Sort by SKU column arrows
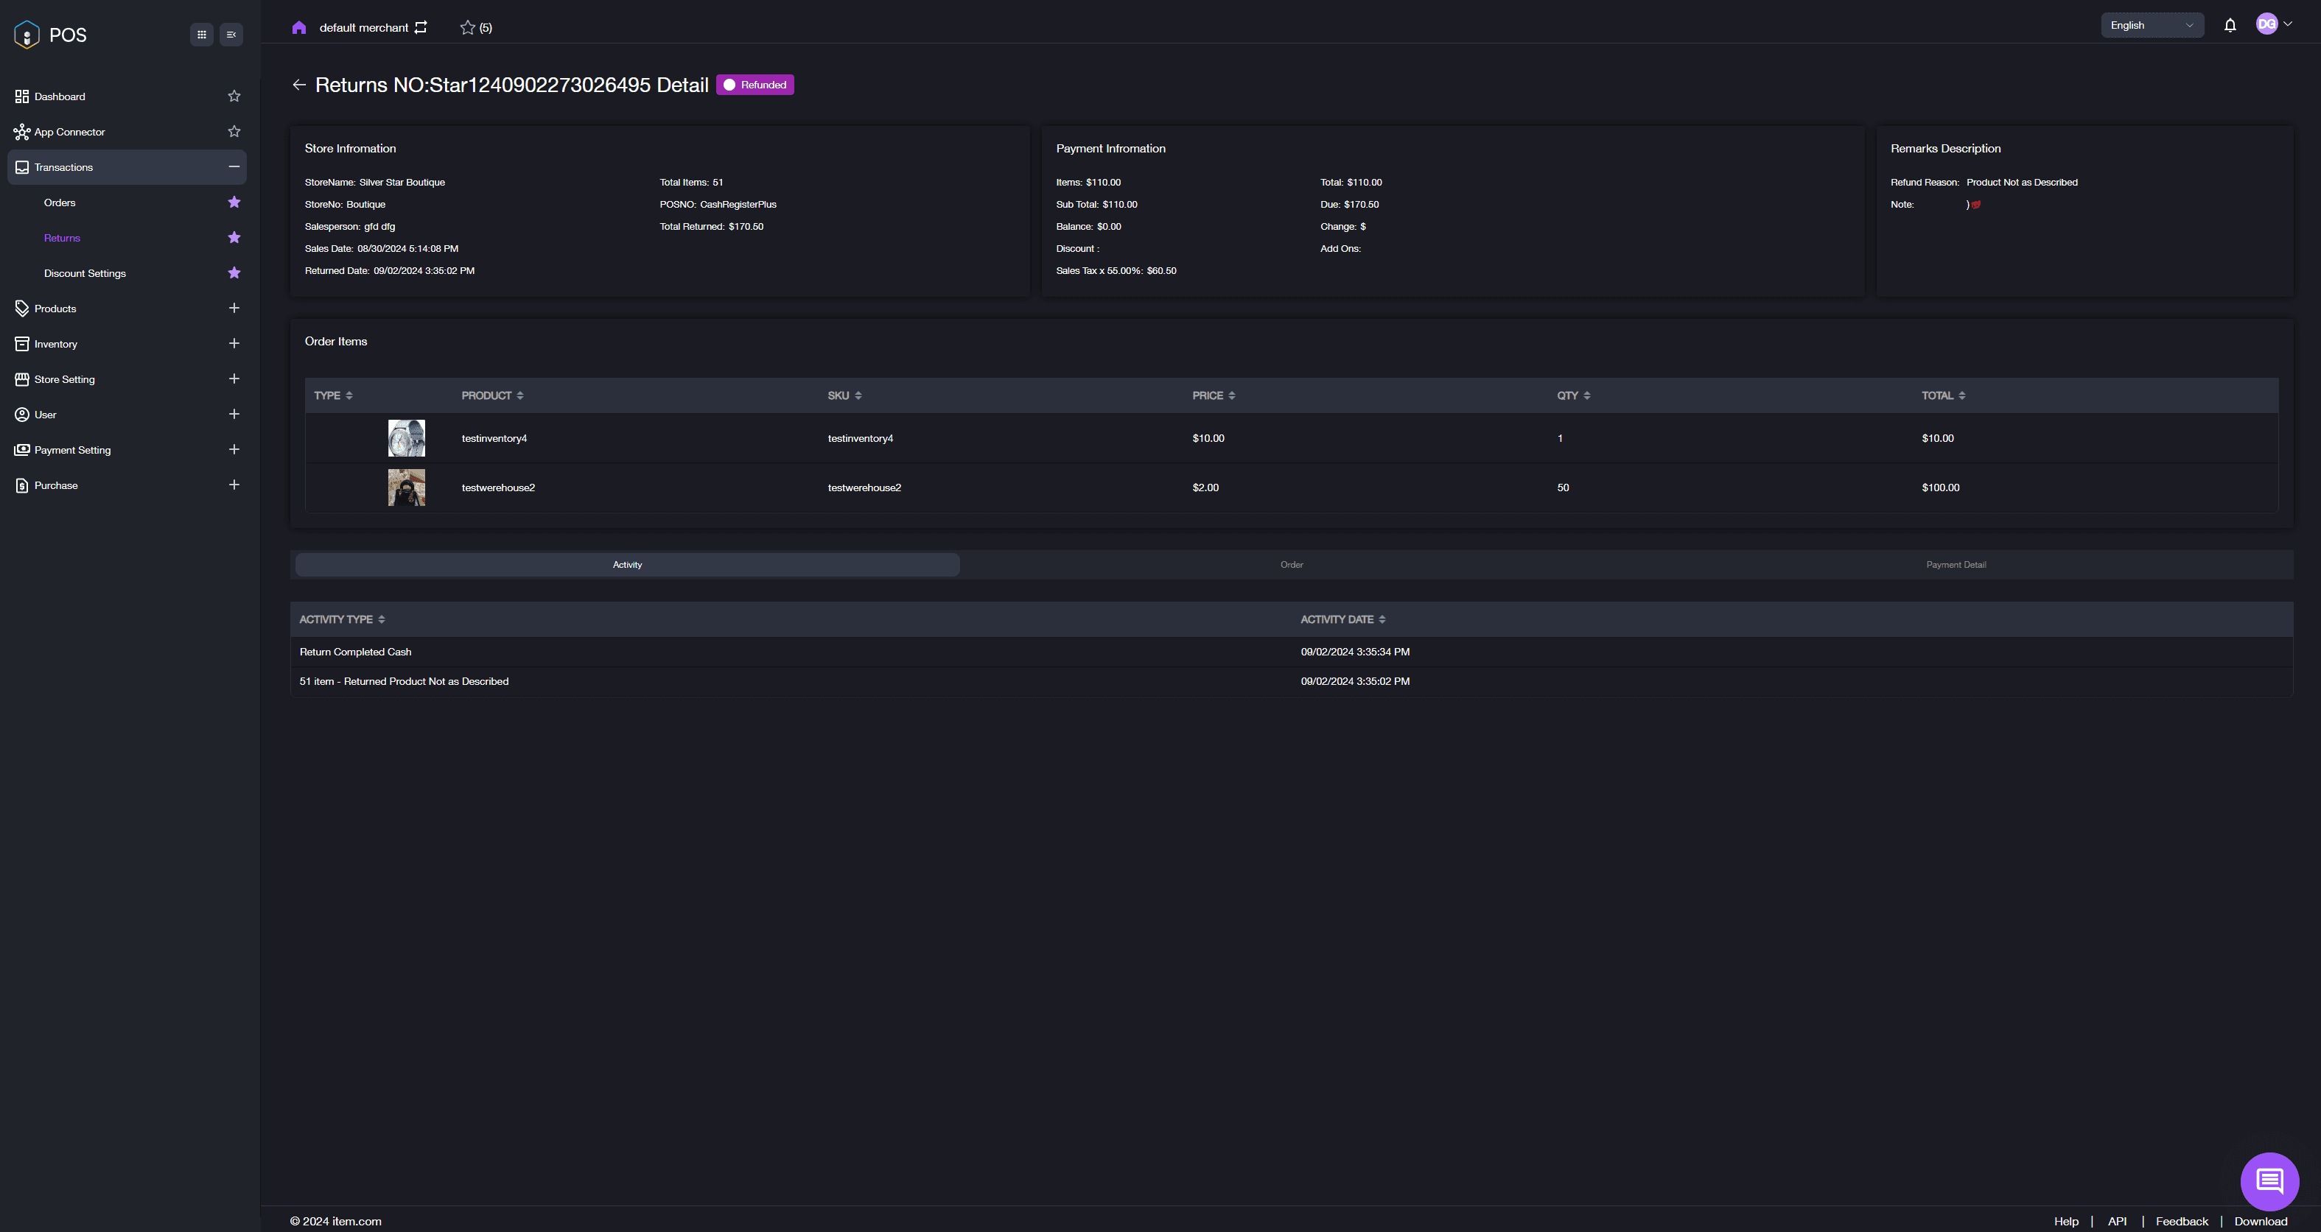Viewport: 2321px width, 1232px height. point(858,395)
